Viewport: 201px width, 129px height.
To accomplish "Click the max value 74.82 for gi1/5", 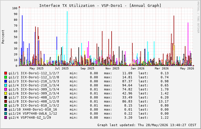I will pos(127,89).
